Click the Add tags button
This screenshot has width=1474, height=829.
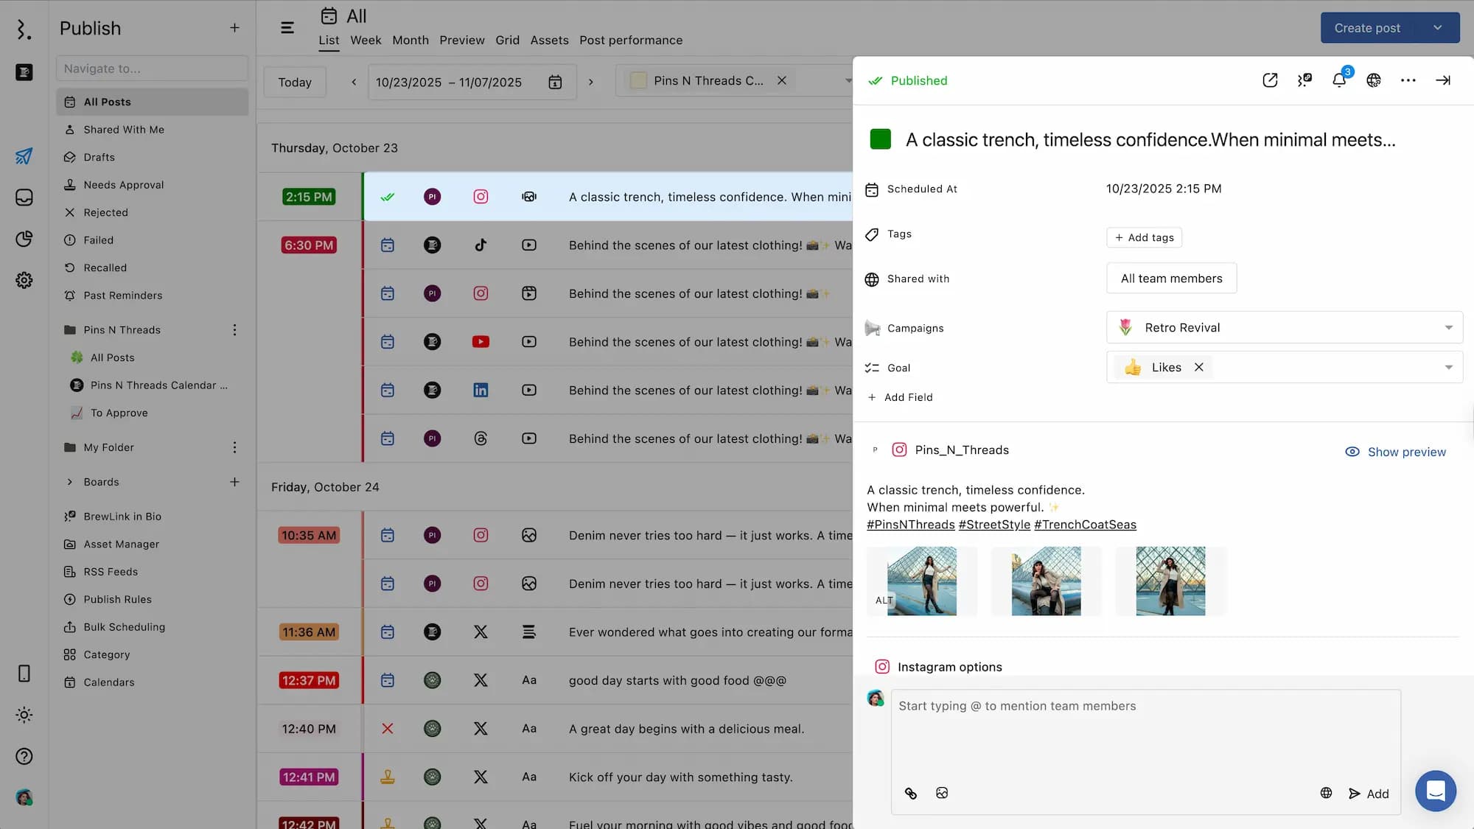(x=1144, y=237)
